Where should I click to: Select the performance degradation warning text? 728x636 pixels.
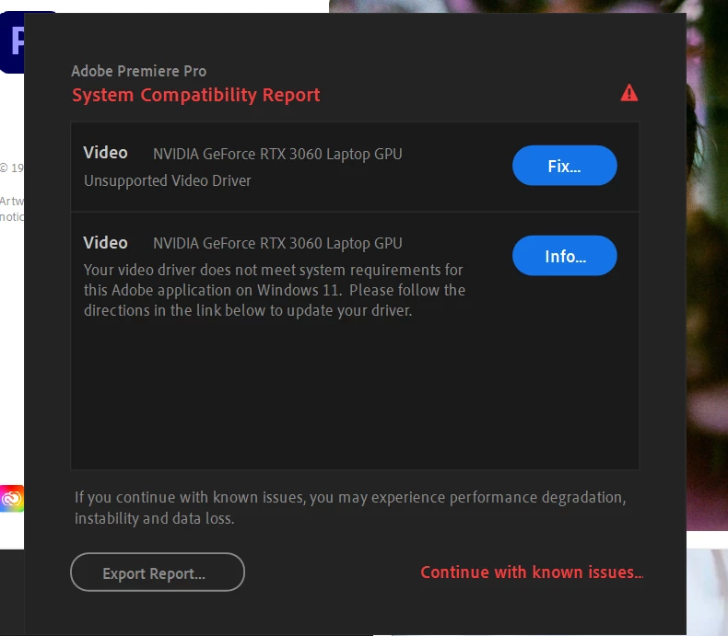pyautogui.click(x=350, y=507)
